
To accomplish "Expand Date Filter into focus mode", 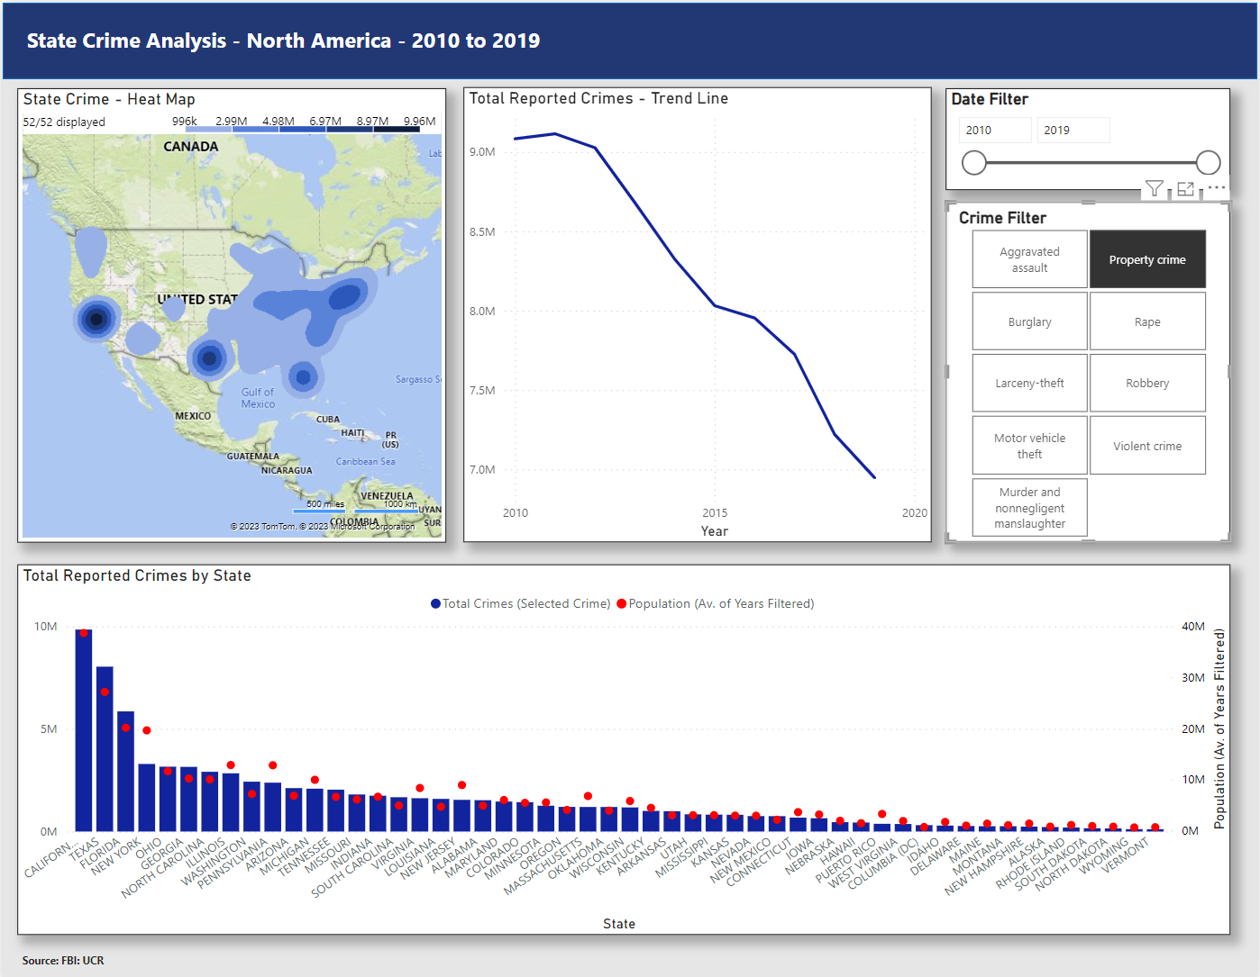I will tap(1185, 189).
